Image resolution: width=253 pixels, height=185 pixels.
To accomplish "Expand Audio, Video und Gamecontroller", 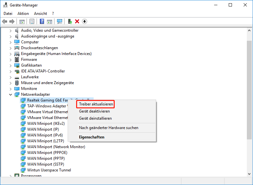I will (10, 30).
